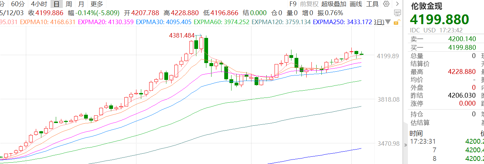Click 前复权 adjustment option

(x=309, y=4)
